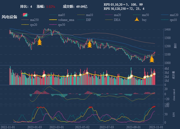The image size is (180, 129).
Task: Click the buy signal arrow near 2023-01-03
Action: [39, 42]
